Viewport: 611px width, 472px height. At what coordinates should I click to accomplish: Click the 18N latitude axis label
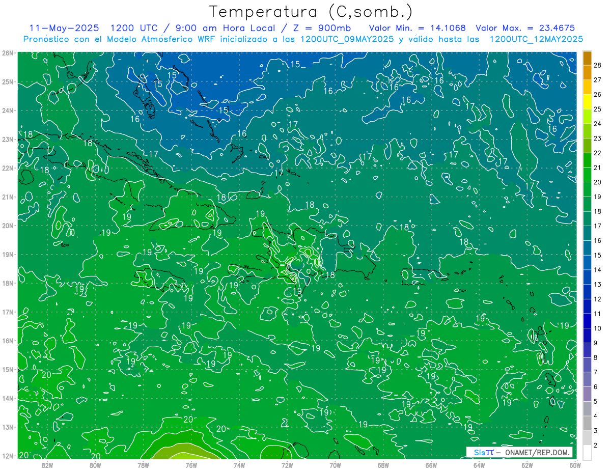click(x=7, y=283)
